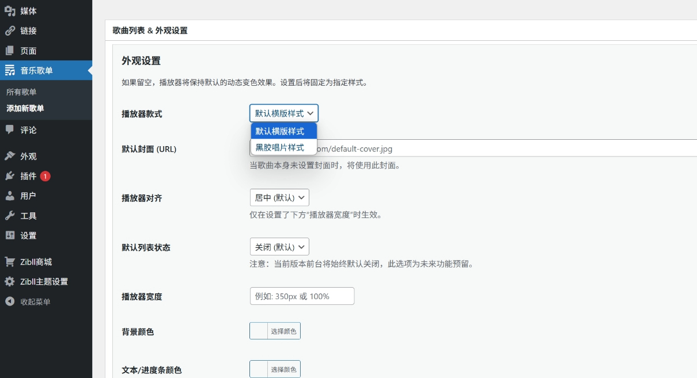Viewport: 697px width, 378px height.
Task: Select the music playlist (音乐歌单) icon
Action: 10,71
